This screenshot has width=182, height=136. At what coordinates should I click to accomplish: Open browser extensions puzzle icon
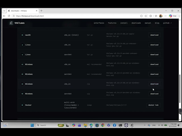click(151, 16)
